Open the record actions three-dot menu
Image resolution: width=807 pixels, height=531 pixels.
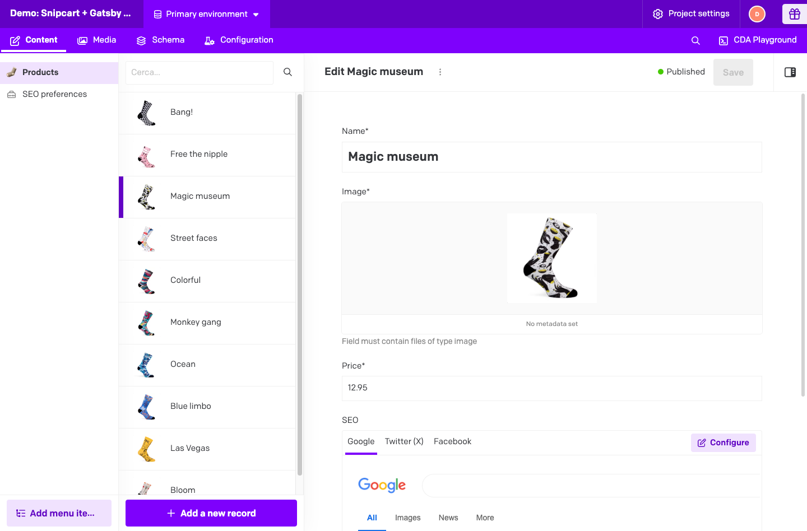440,72
